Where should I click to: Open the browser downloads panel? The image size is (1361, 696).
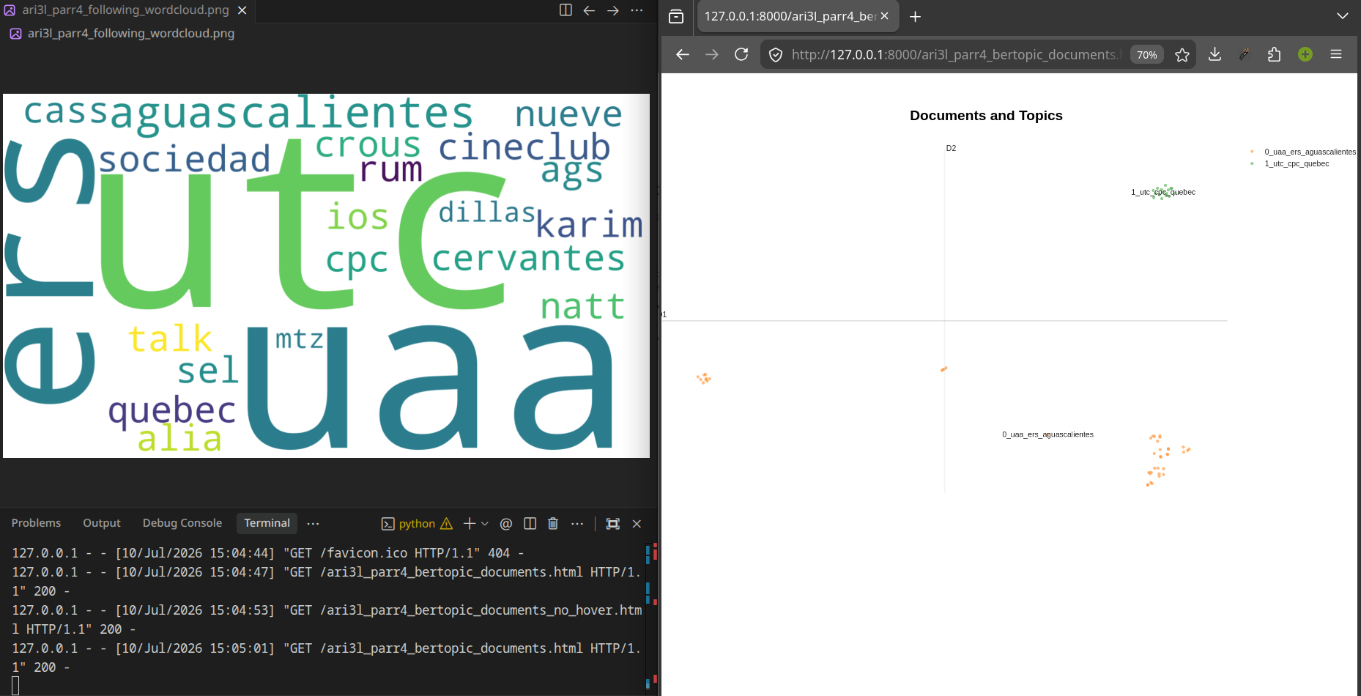point(1214,54)
